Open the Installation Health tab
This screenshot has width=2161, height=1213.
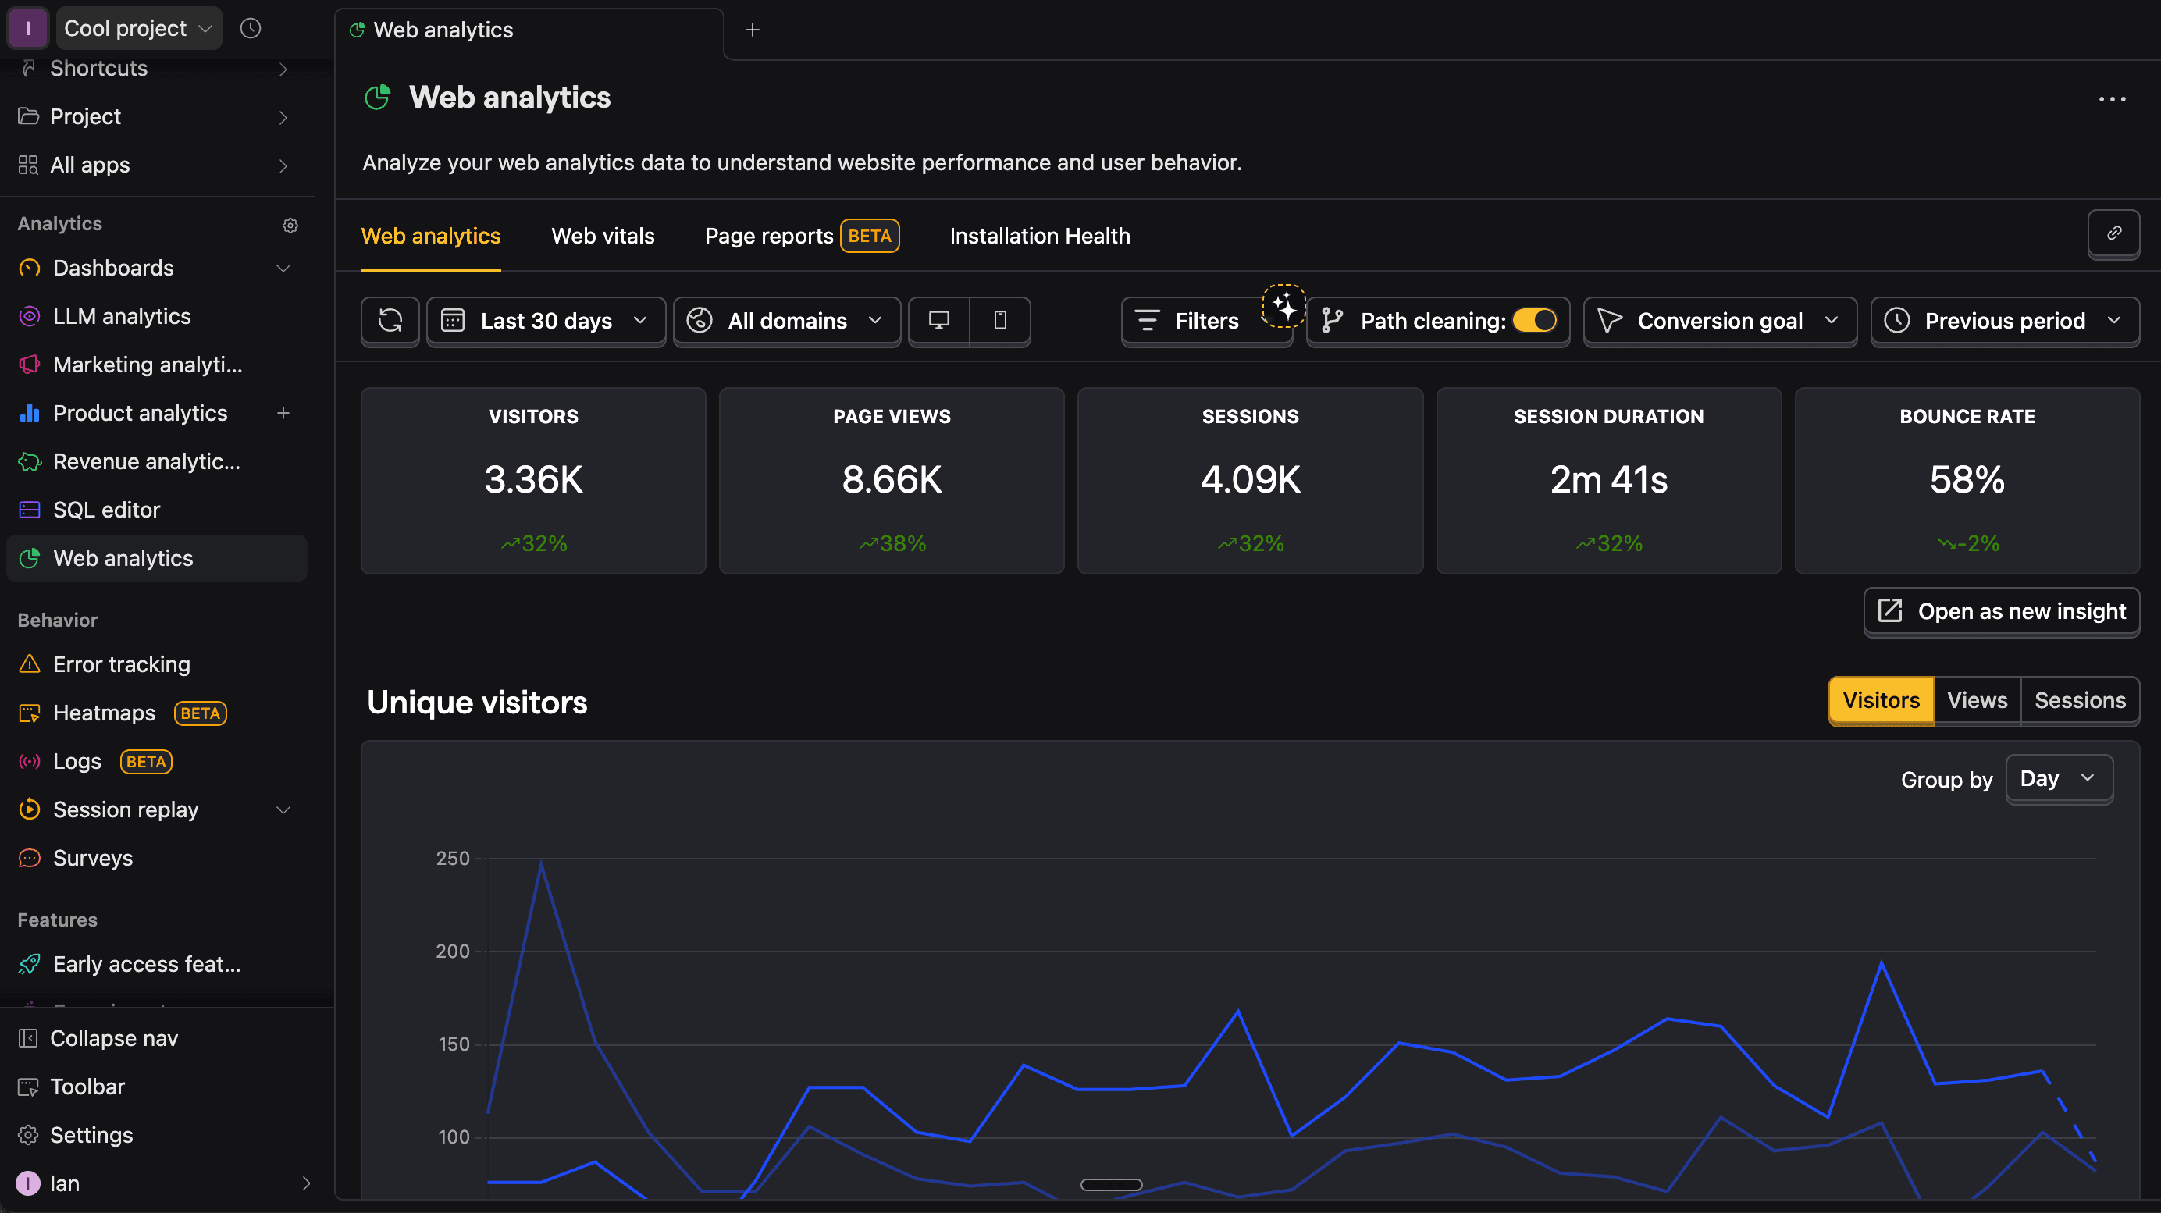[1039, 236]
